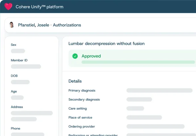Click the Detalis section heading
This screenshot has height=136, width=196.
point(75,81)
